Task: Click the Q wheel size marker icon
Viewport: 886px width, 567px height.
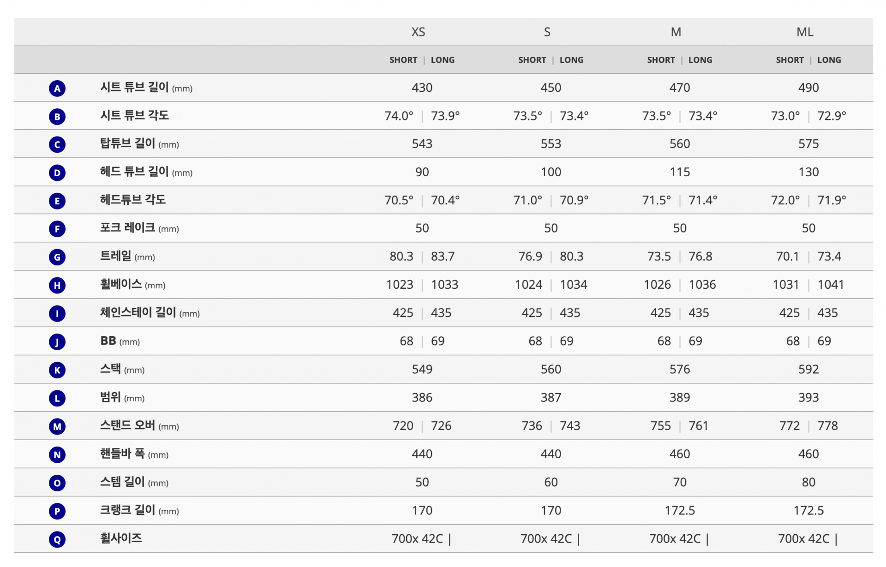Action: (x=57, y=539)
